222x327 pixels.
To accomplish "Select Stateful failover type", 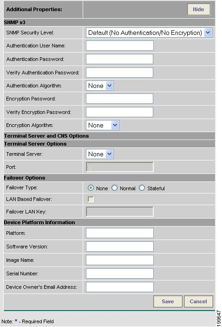I will click(x=142, y=188).
